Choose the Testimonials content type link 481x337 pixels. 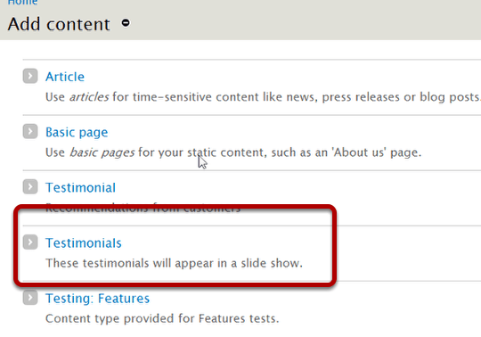[x=84, y=243]
